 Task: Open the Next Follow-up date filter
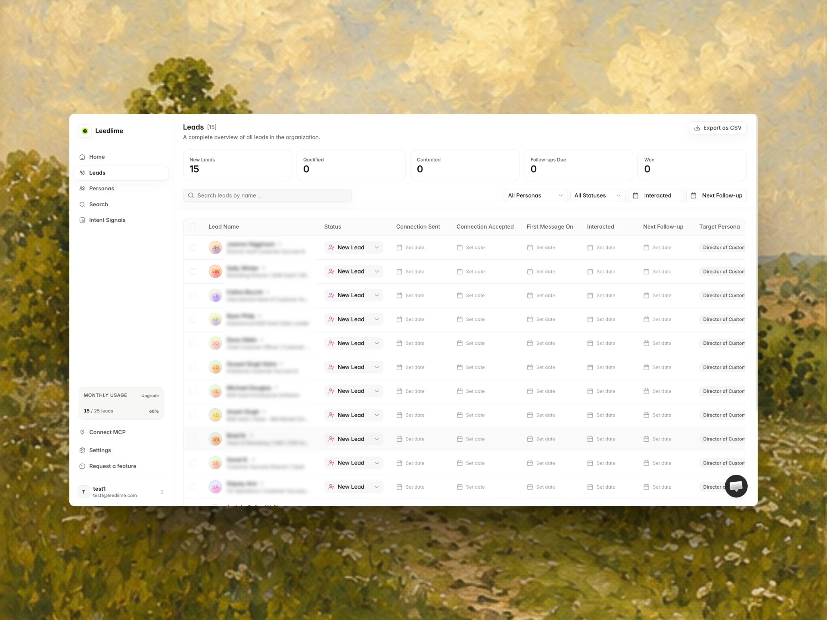(x=716, y=195)
